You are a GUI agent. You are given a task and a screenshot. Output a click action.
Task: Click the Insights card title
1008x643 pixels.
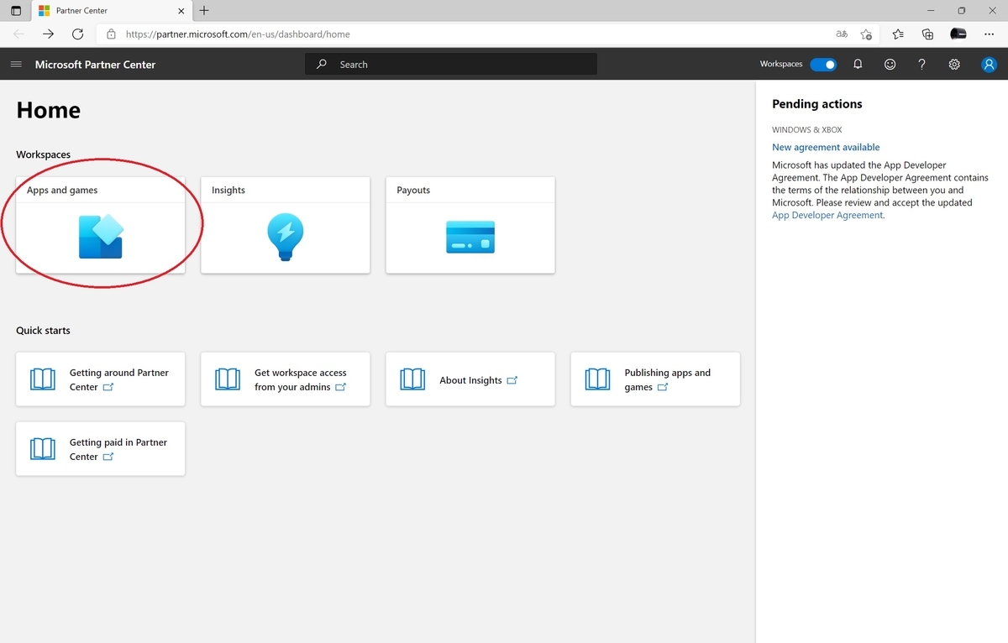(228, 190)
